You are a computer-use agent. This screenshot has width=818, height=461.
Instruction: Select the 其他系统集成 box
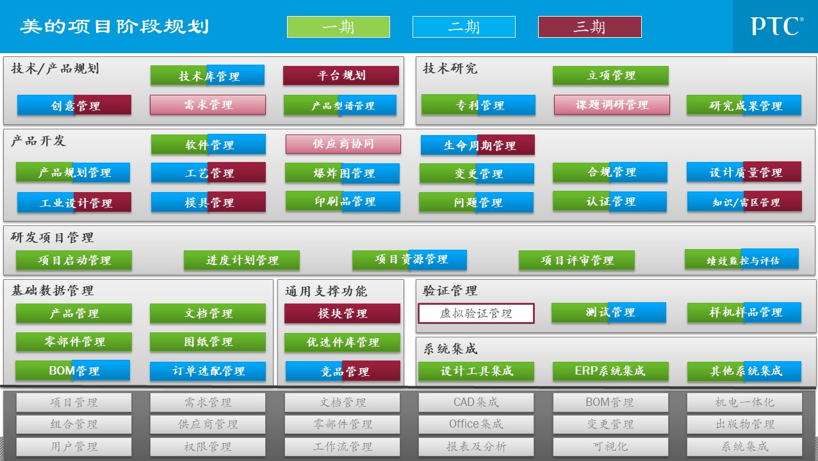point(744,371)
